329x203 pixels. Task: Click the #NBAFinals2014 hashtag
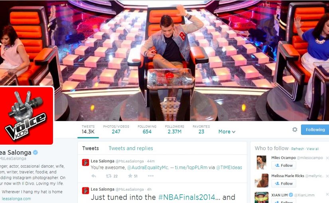[187, 197]
